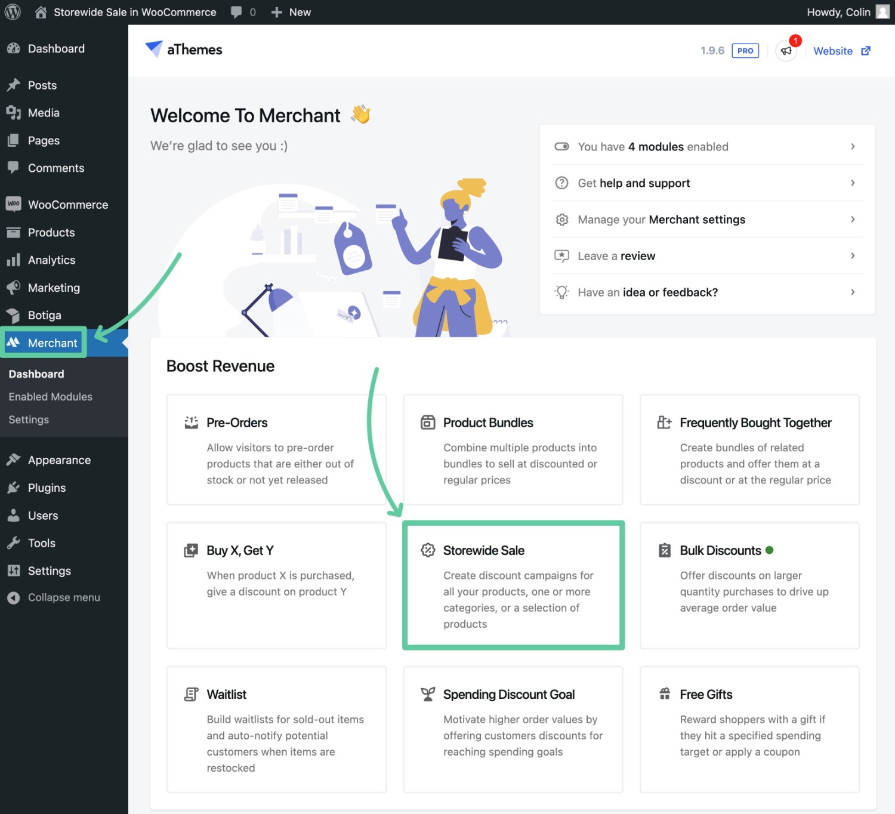This screenshot has width=895, height=814.
Task: Click the Dashboard gauge icon in sidebar
Action: tap(13, 48)
